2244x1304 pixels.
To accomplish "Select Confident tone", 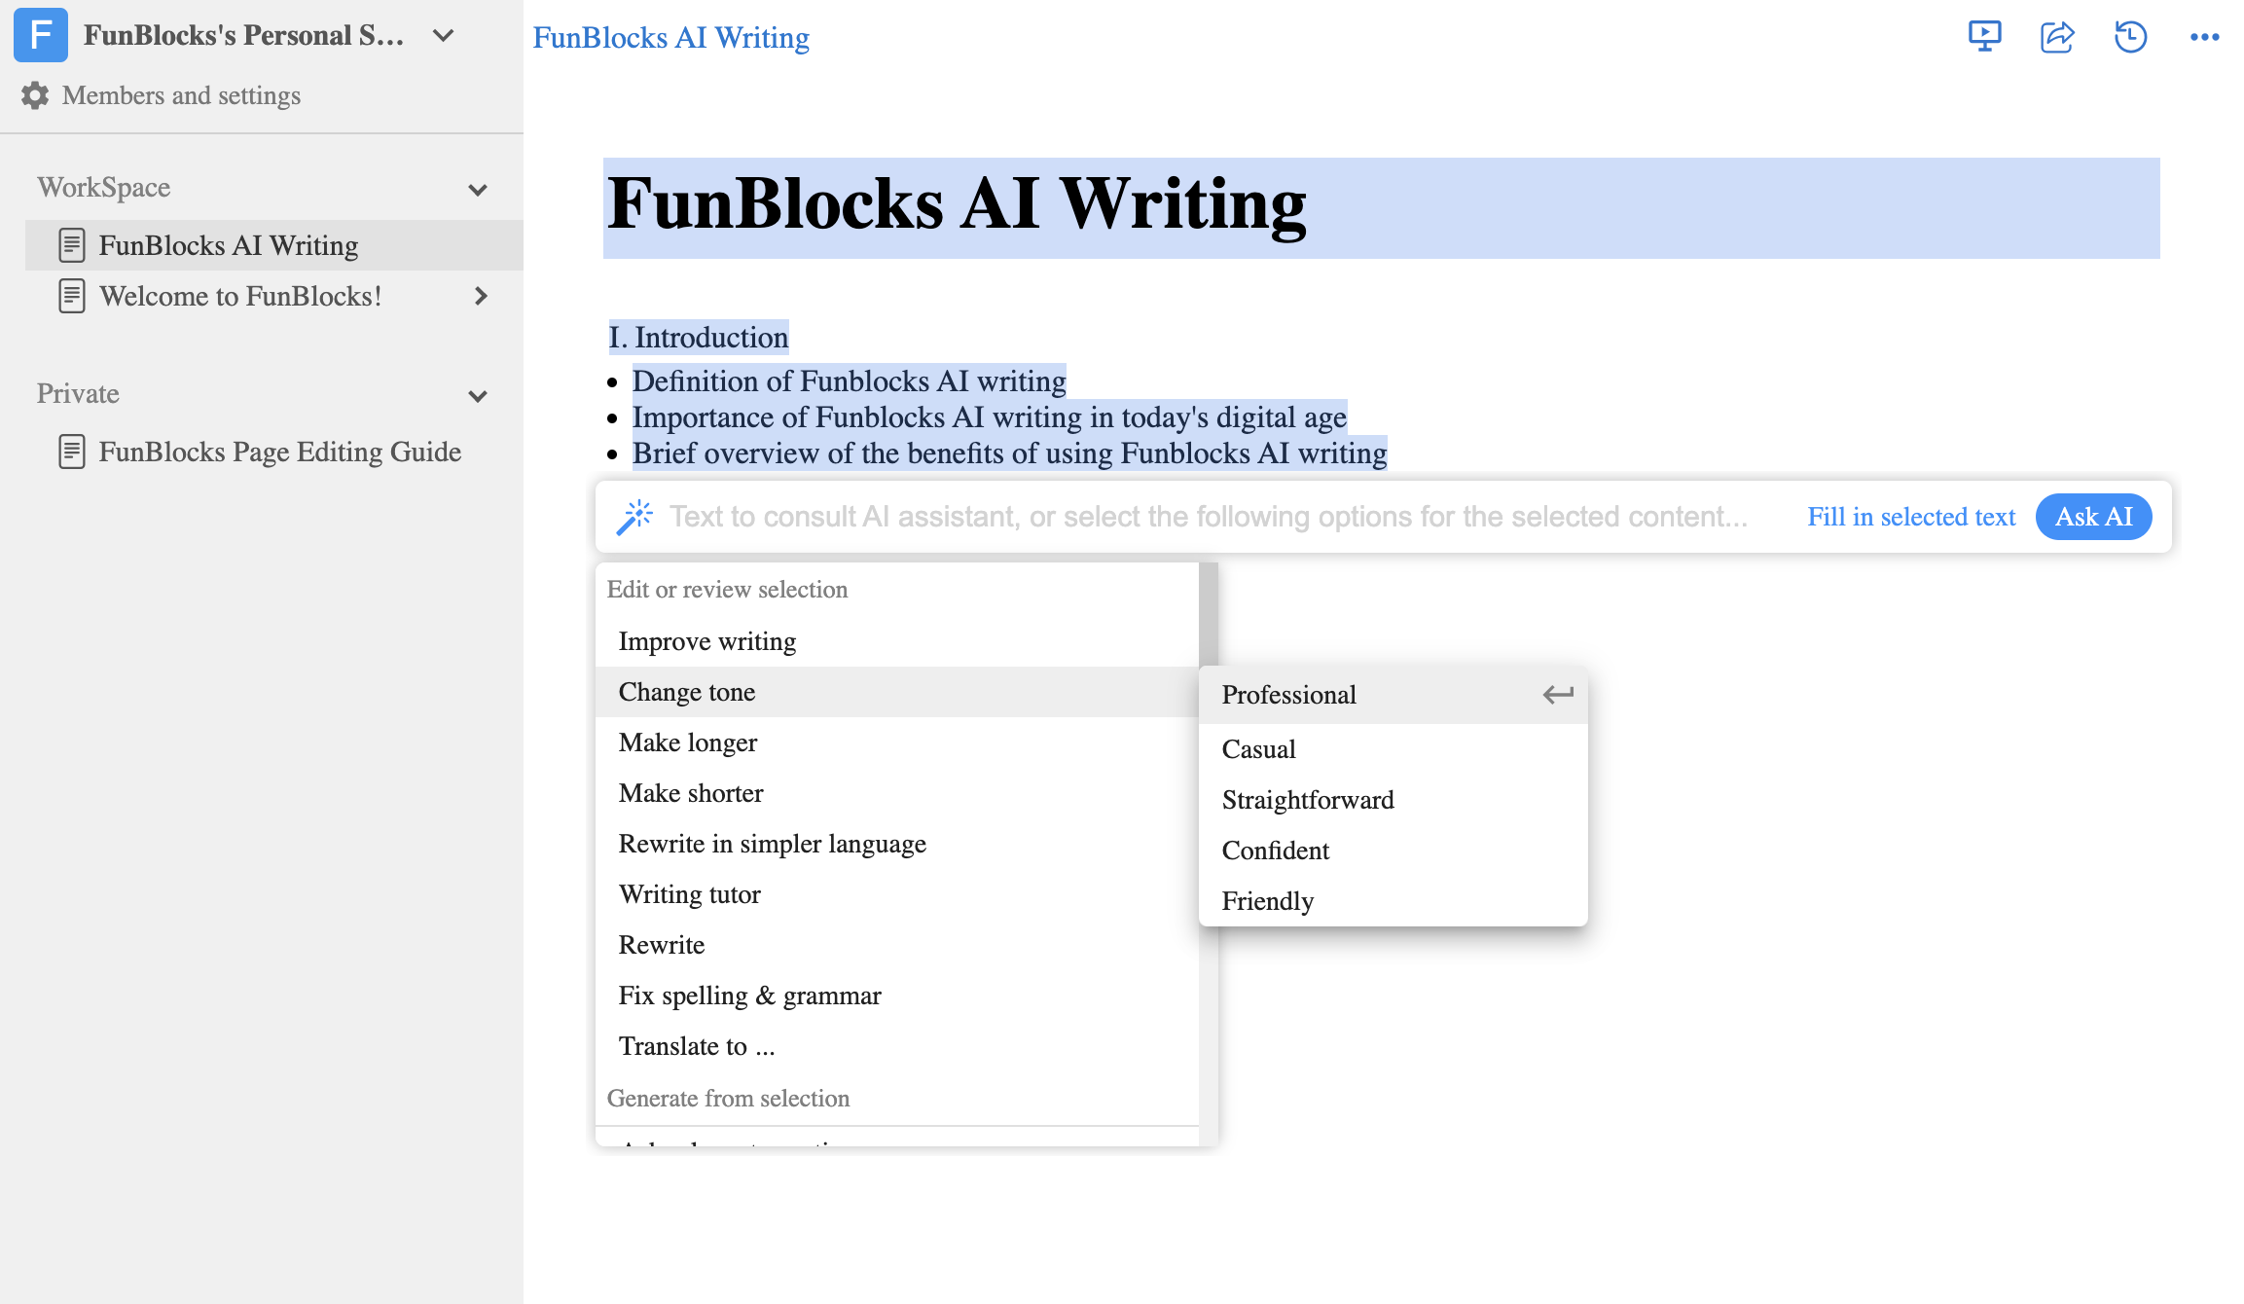I will tap(1393, 851).
